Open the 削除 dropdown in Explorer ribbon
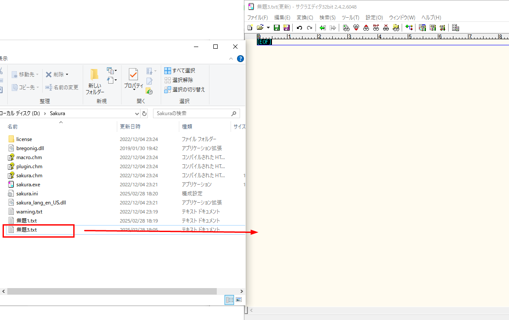The width and height of the screenshot is (509, 320). (67, 75)
